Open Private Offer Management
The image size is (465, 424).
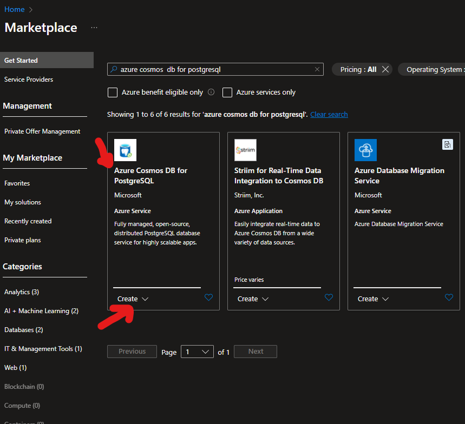pyautogui.click(x=42, y=131)
